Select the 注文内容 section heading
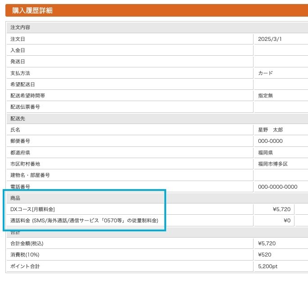The width and height of the screenshot is (308, 283). coord(20,27)
